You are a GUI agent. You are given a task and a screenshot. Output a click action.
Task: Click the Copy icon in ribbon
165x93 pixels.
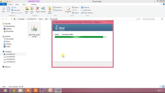click(x=3, y=10)
